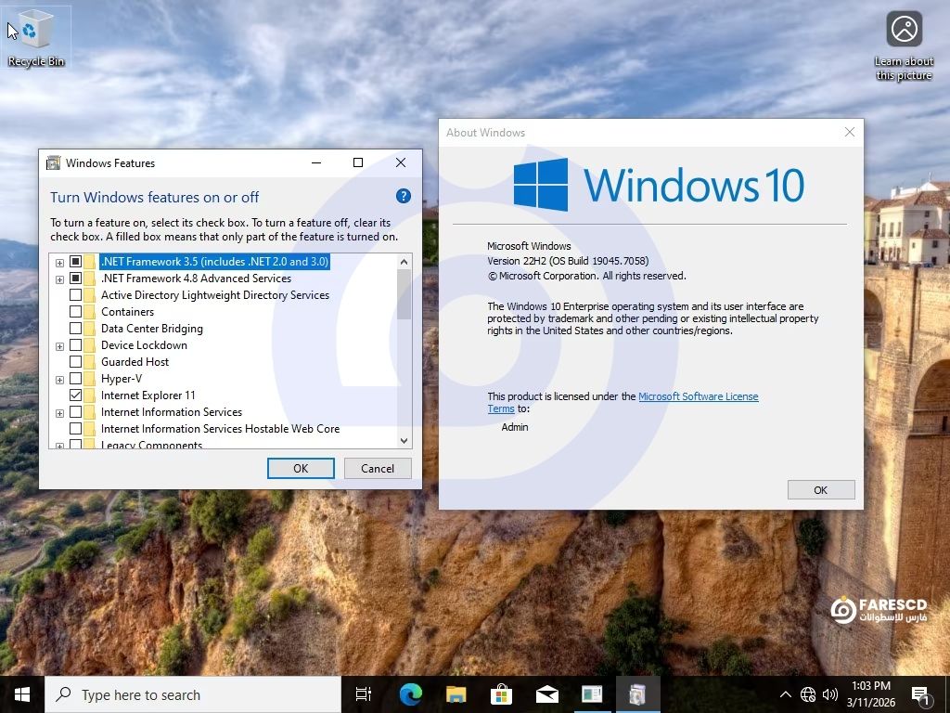Uncheck the Internet Explorer 11 checkbox

pyautogui.click(x=76, y=395)
